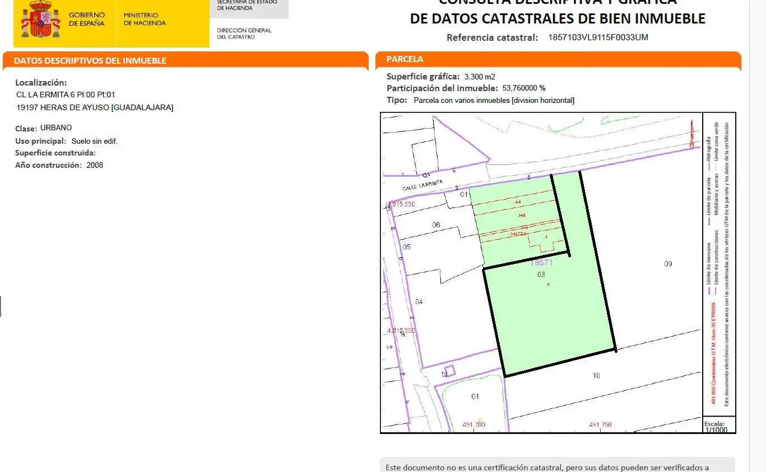The width and height of the screenshot is (766, 472).
Task: Select the 'URBANO' class value
Action: pos(56,128)
